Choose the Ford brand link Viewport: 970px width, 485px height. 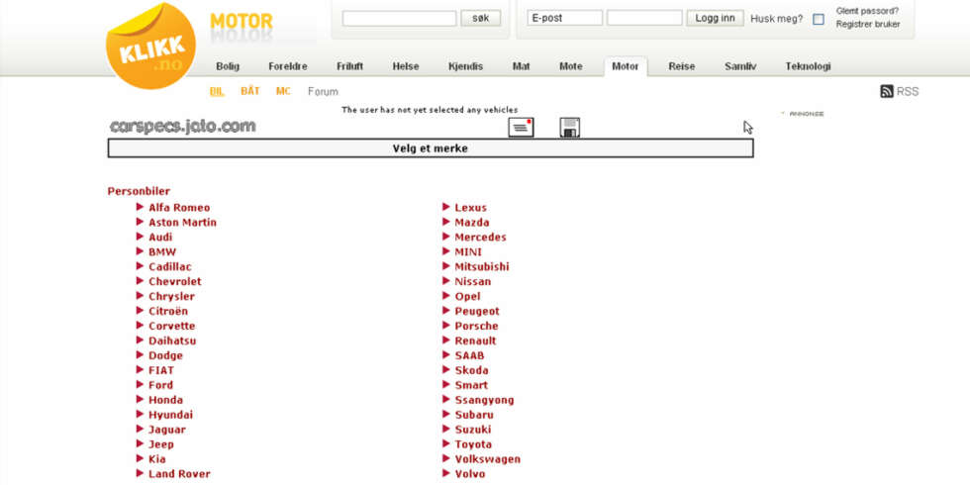pyautogui.click(x=160, y=385)
